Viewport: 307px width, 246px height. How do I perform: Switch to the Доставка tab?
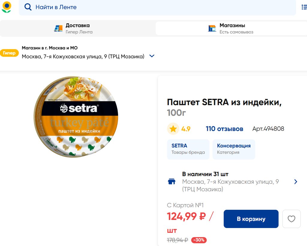(x=78, y=28)
